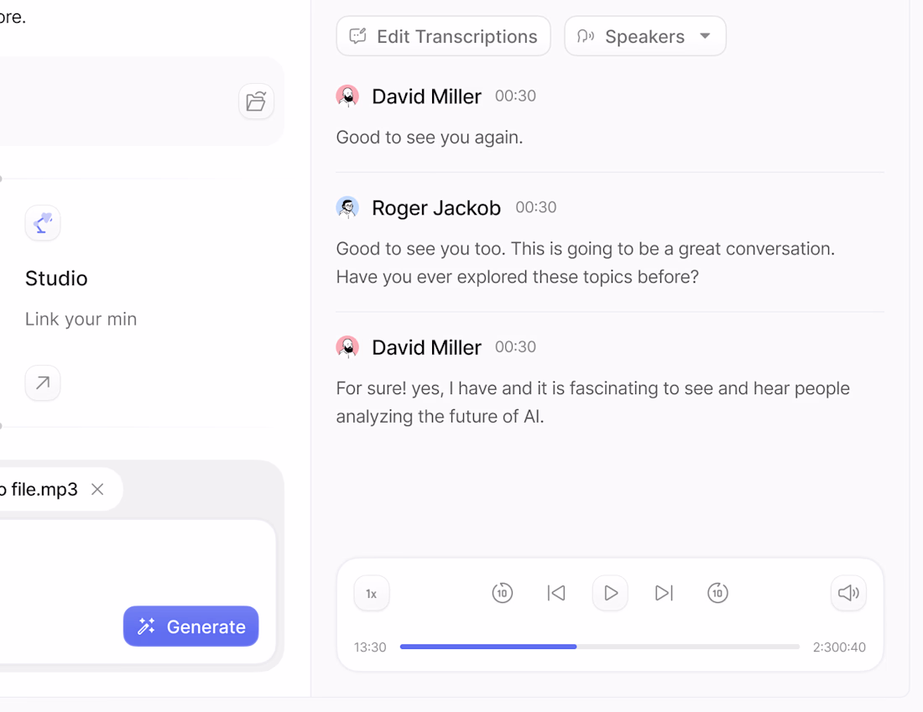This screenshot has height=712, width=923.
Task: Click 'Good to see you too' transcript
Action: pyautogui.click(x=586, y=262)
